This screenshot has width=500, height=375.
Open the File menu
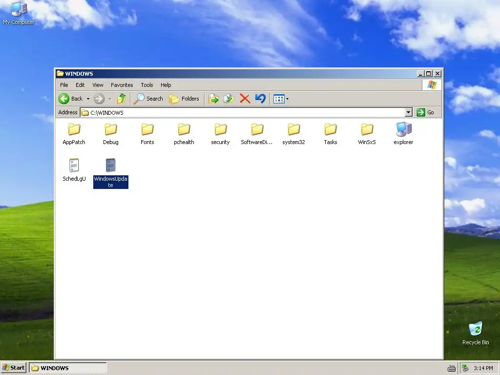(x=64, y=85)
